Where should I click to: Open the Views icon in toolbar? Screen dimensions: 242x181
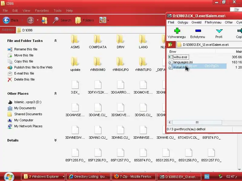[x=103, y=20]
